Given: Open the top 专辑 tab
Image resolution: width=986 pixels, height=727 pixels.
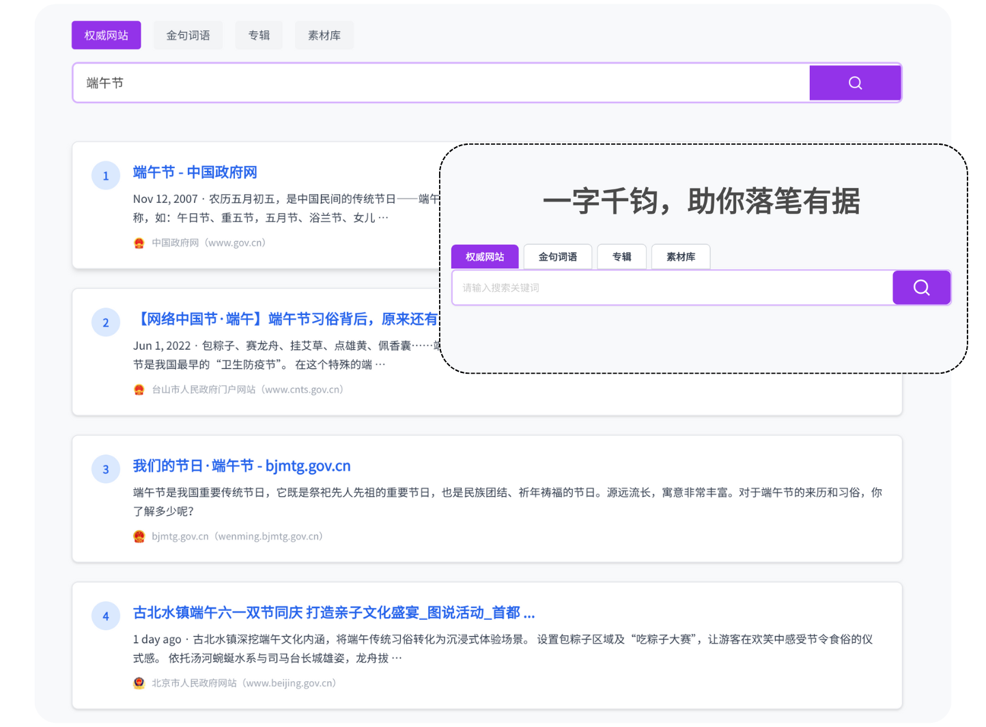Looking at the screenshot, I should pos(259,36).
